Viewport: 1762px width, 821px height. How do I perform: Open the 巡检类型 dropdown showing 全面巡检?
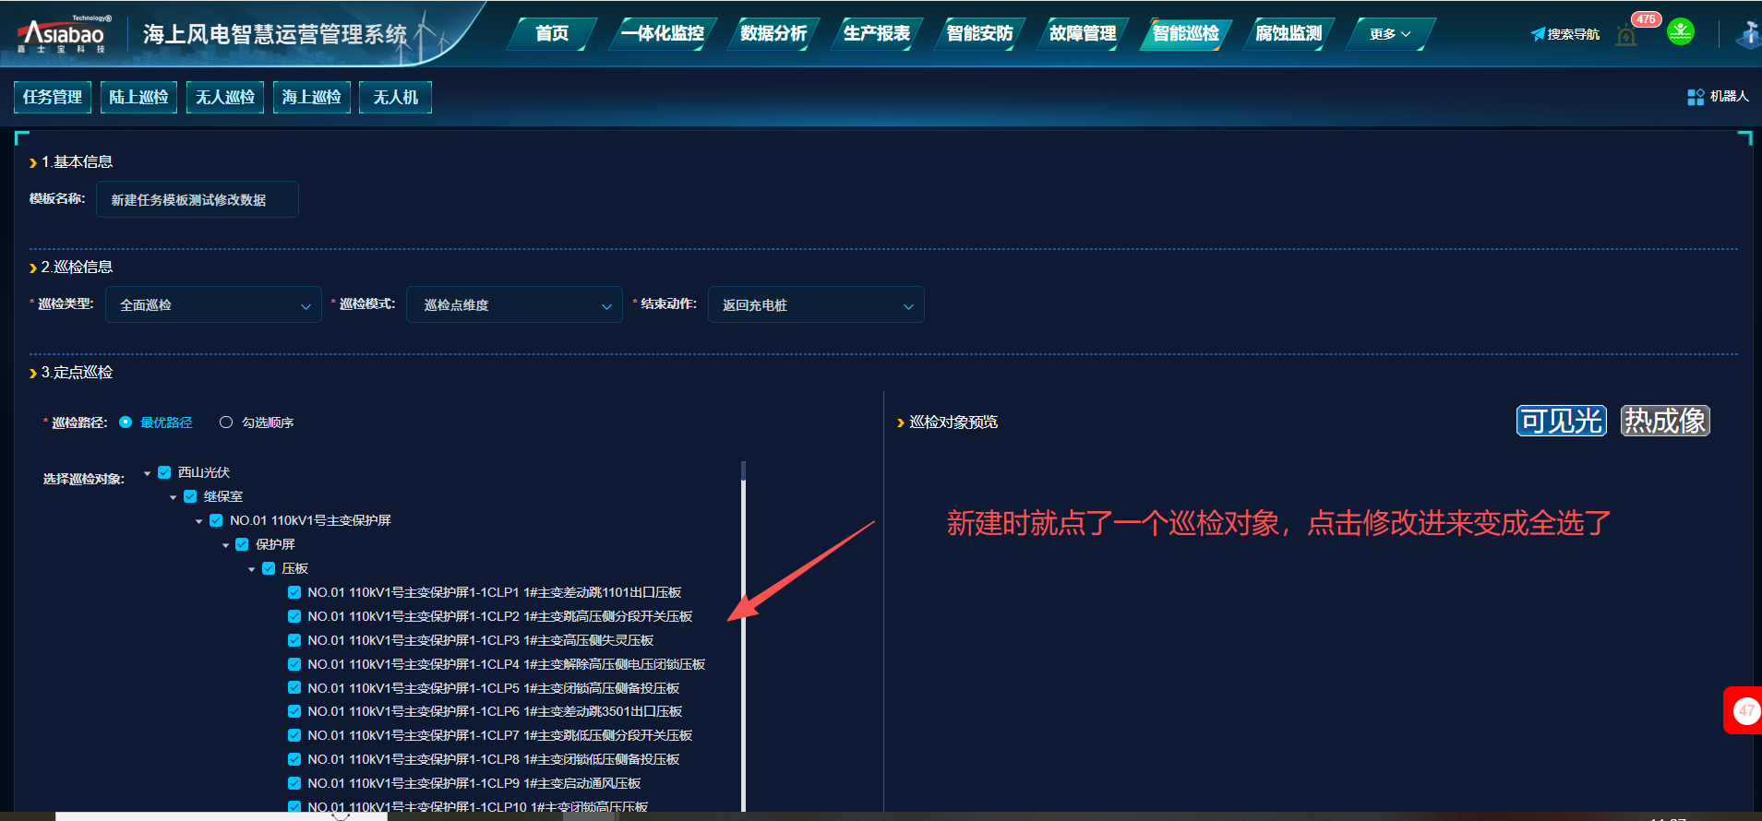point(213,305)
